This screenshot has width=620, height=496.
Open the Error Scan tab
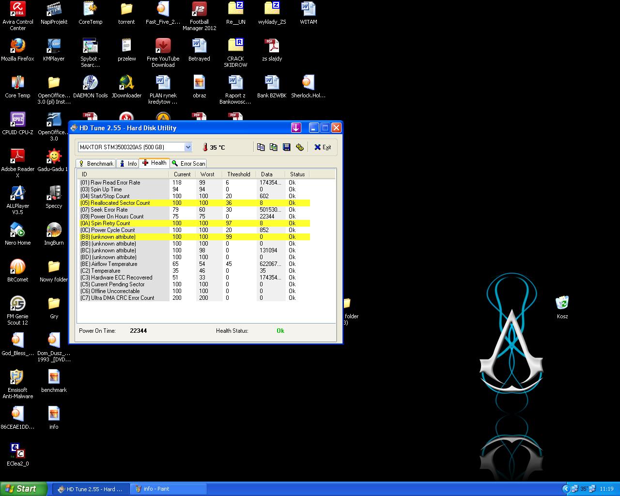point(188,164)
